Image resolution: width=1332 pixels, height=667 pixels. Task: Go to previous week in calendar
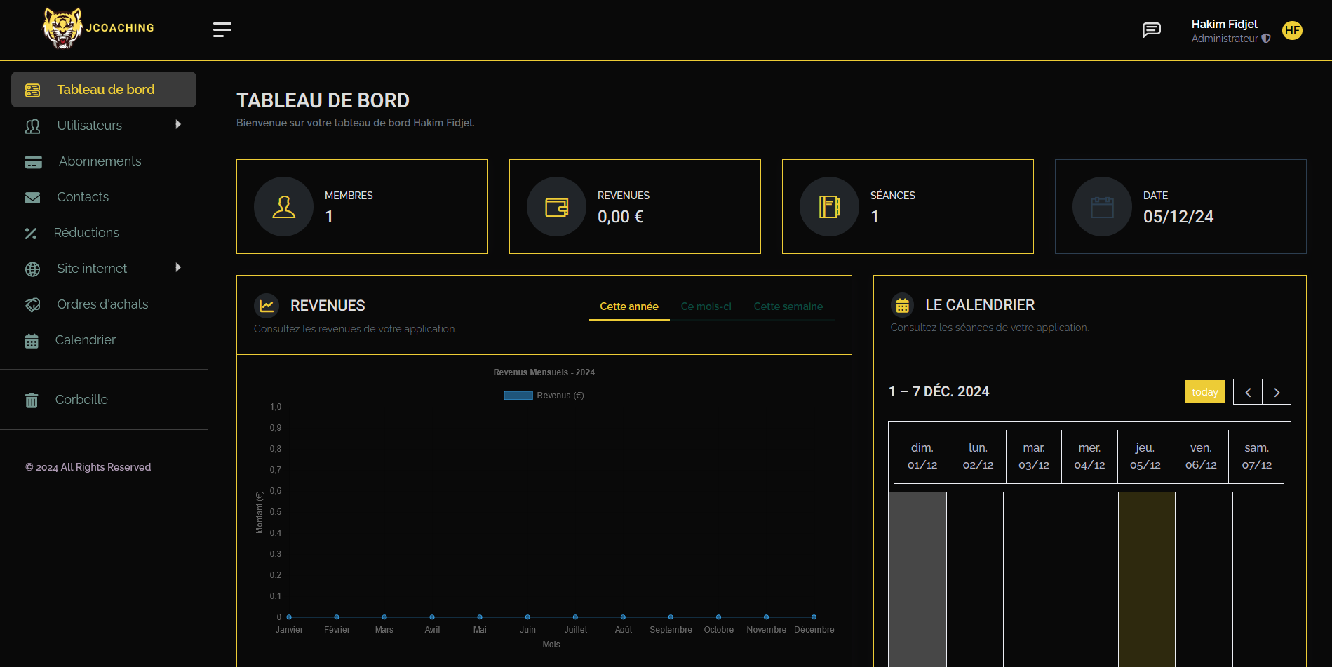click(x=1248, y=392)
